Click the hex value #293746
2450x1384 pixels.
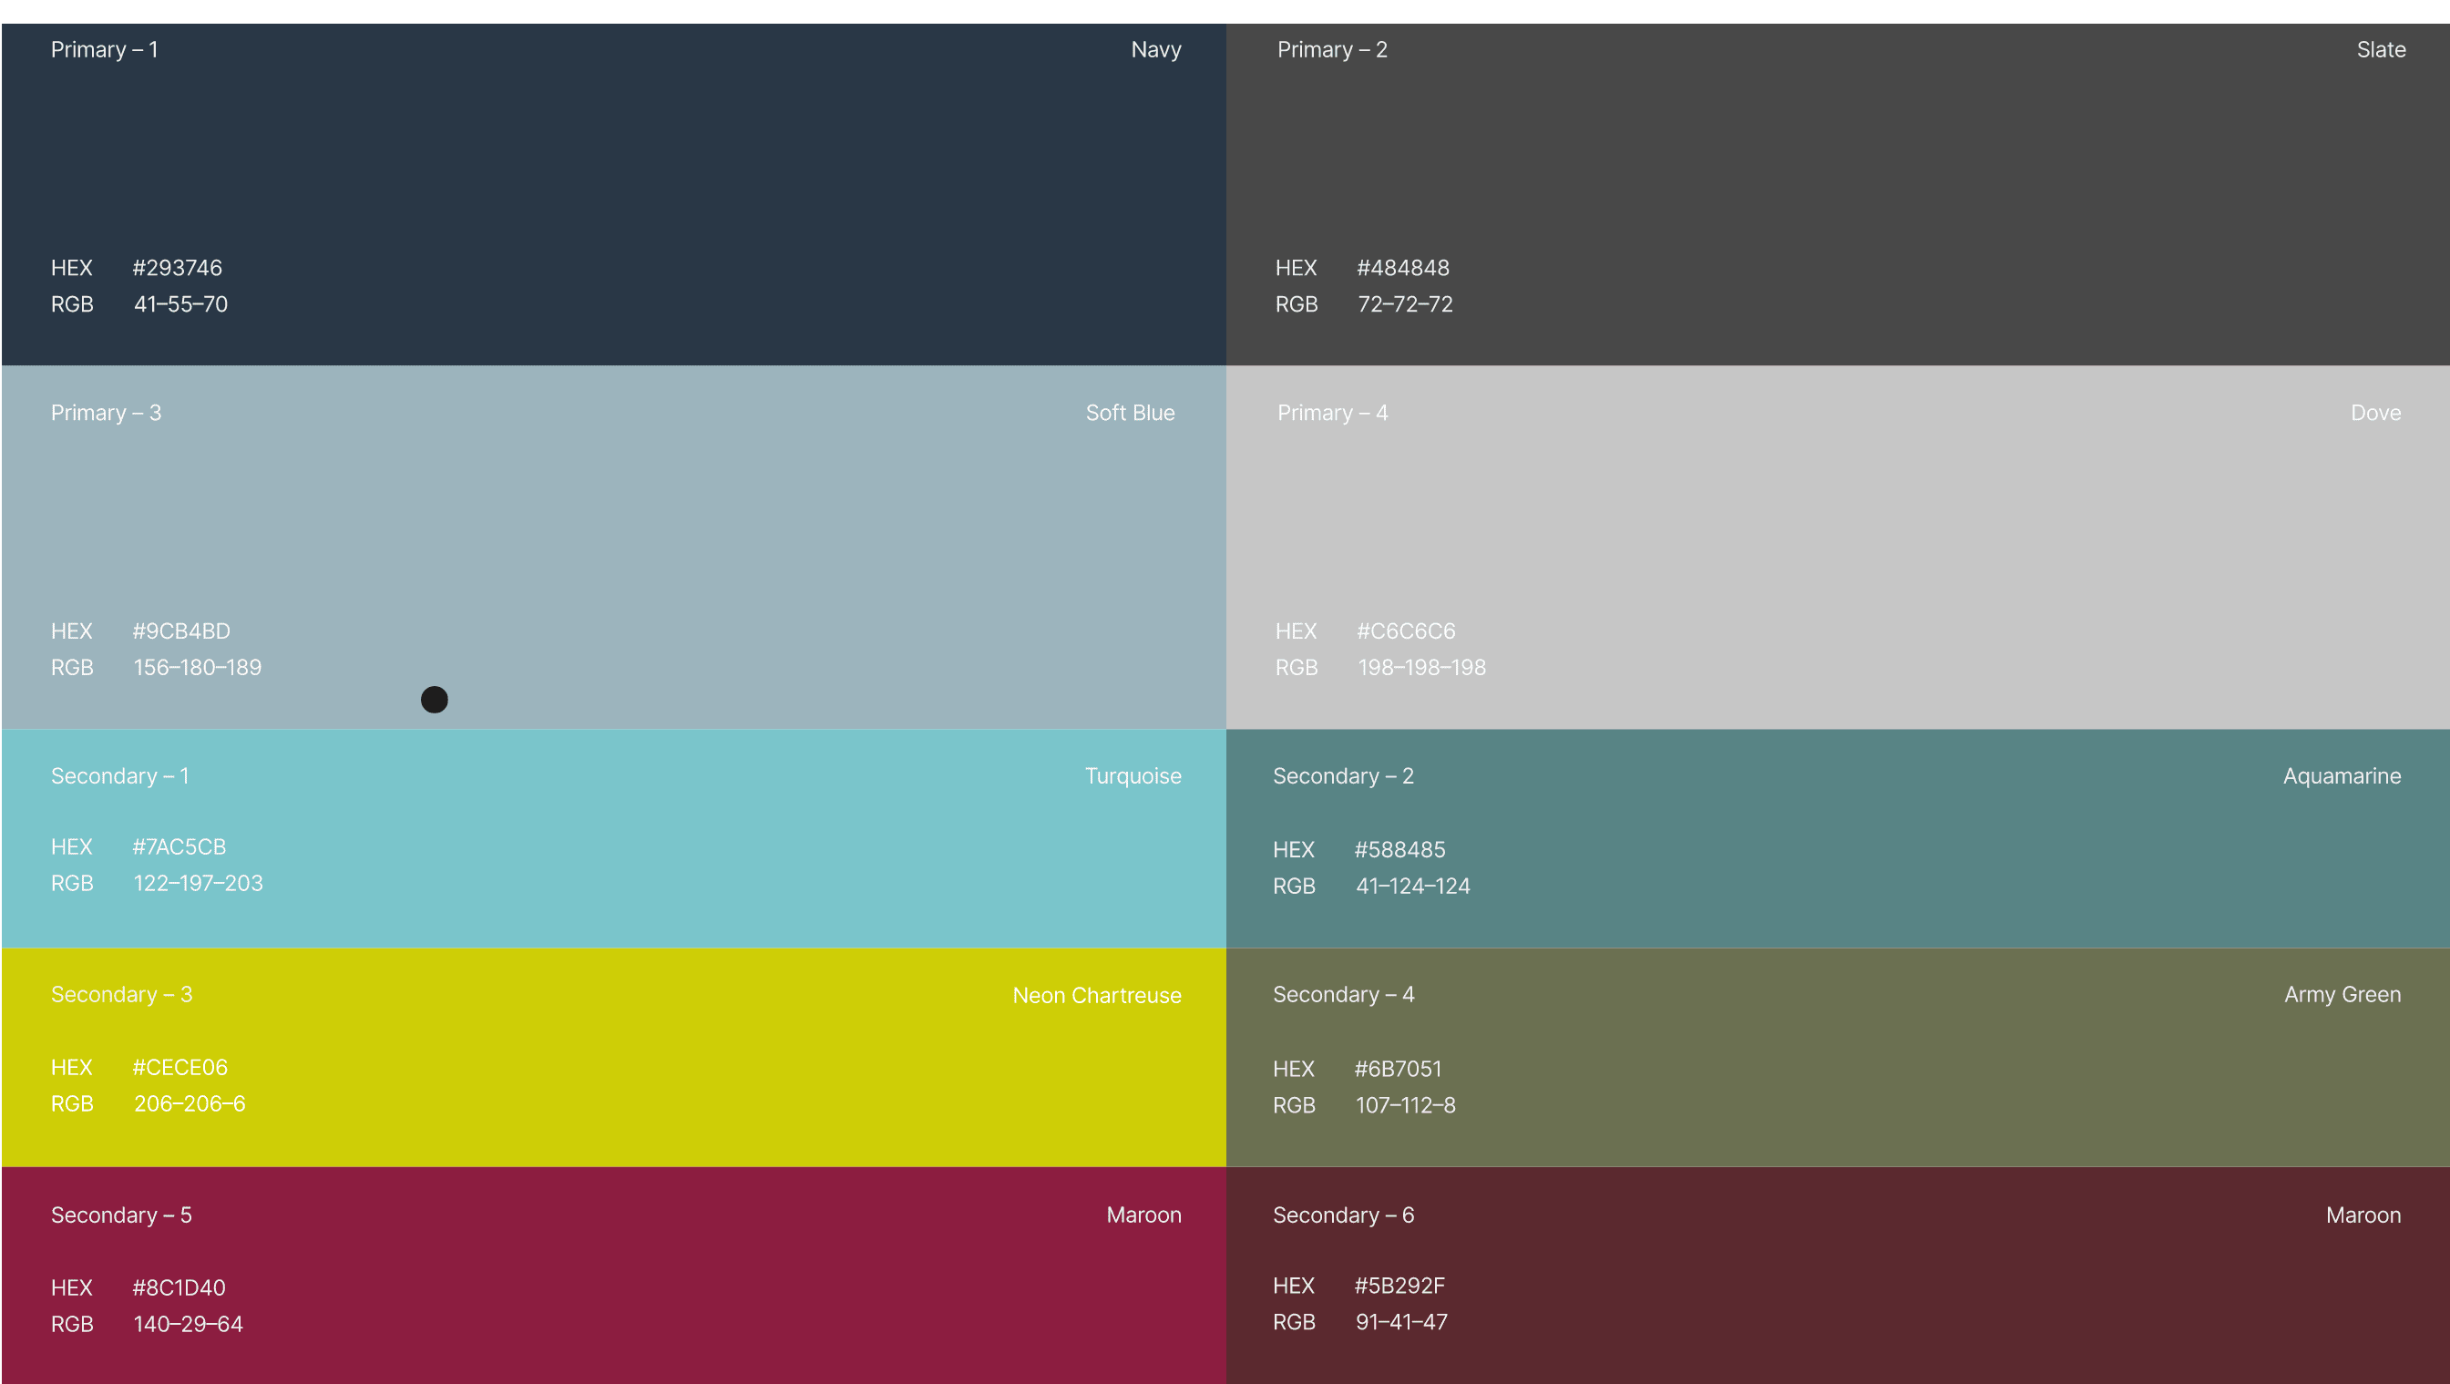coord(178,268)
